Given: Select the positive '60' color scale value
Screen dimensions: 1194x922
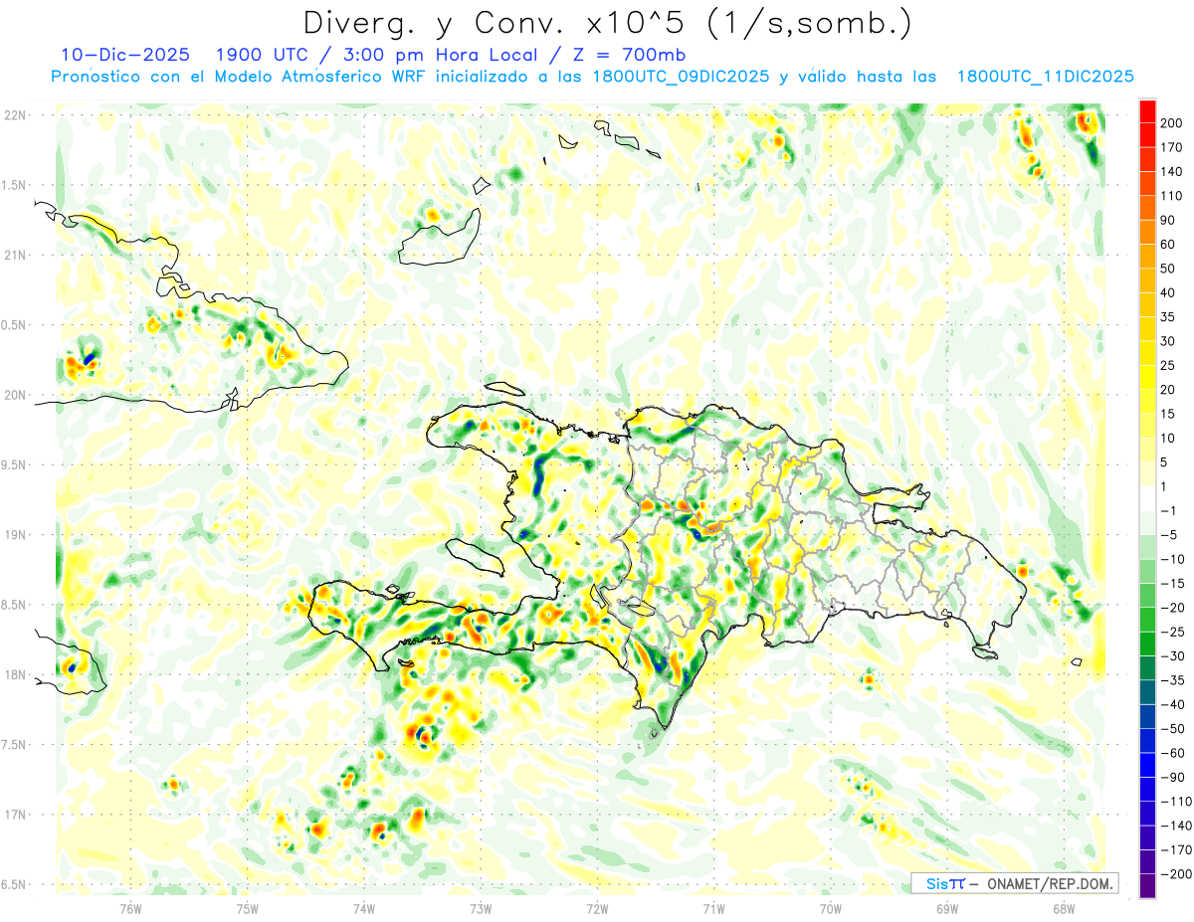Looking at the screenshot, I should tap(1169, 245).
